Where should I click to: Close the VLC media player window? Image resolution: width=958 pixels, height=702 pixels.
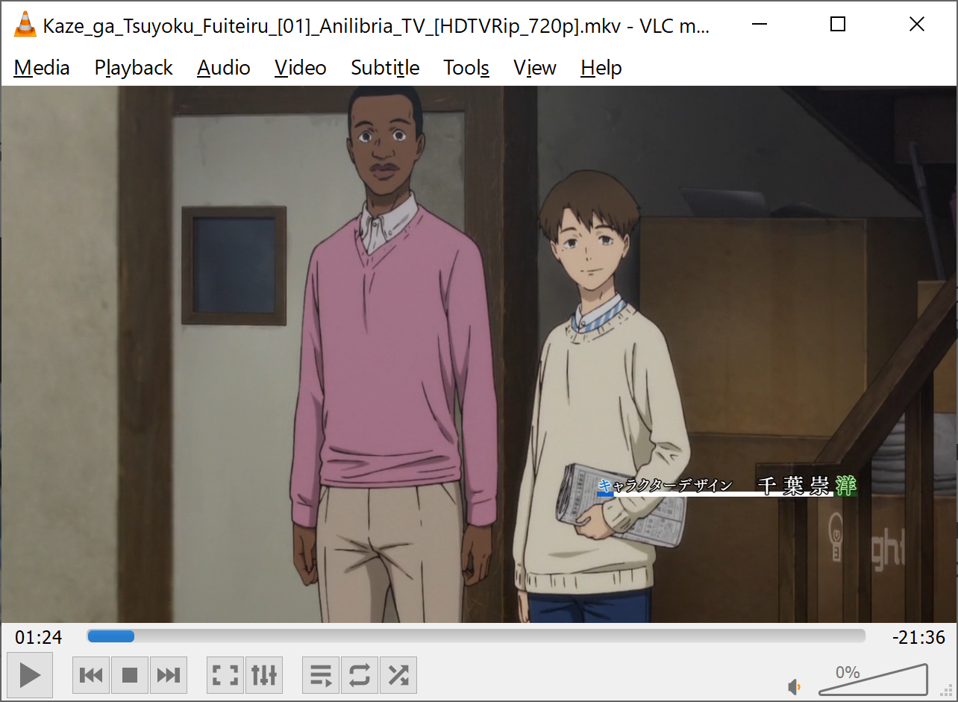[x=917, y=25]
